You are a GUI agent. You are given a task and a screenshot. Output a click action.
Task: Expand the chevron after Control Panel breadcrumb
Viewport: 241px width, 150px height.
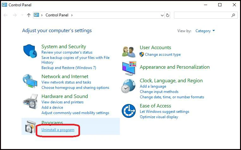[x=72, y=15]
